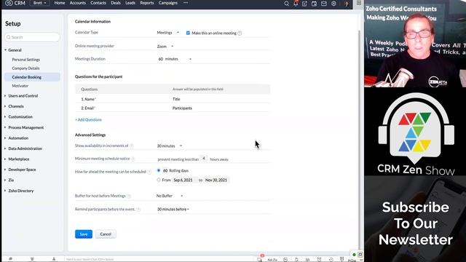The height and width of the screenshot is (262, 466).
Task: Open the notifications bell
Action: coord(296,4)
